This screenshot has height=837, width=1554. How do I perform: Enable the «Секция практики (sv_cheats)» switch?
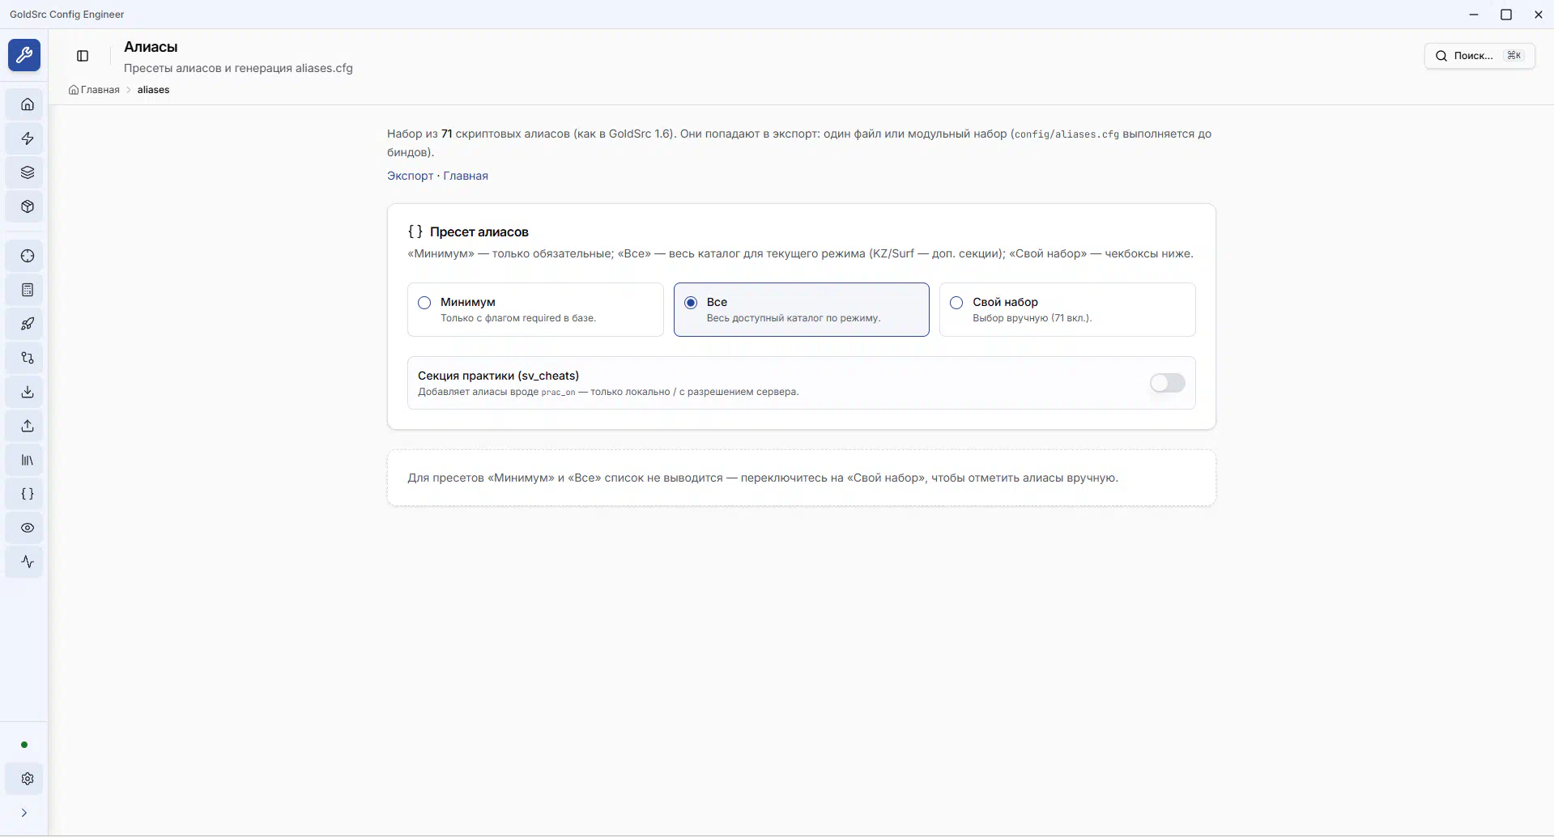pos(1167,383)
